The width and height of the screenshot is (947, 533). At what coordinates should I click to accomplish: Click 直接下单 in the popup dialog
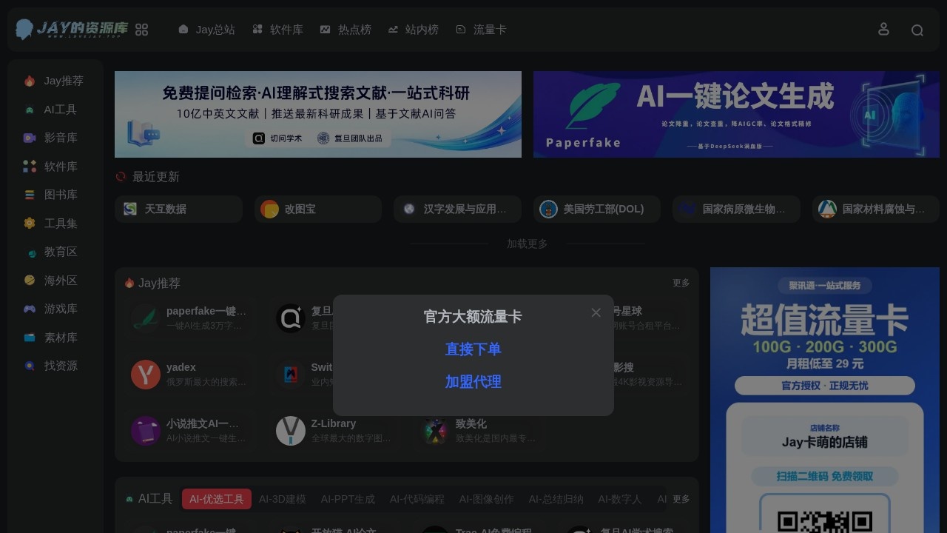click(473, 349)
